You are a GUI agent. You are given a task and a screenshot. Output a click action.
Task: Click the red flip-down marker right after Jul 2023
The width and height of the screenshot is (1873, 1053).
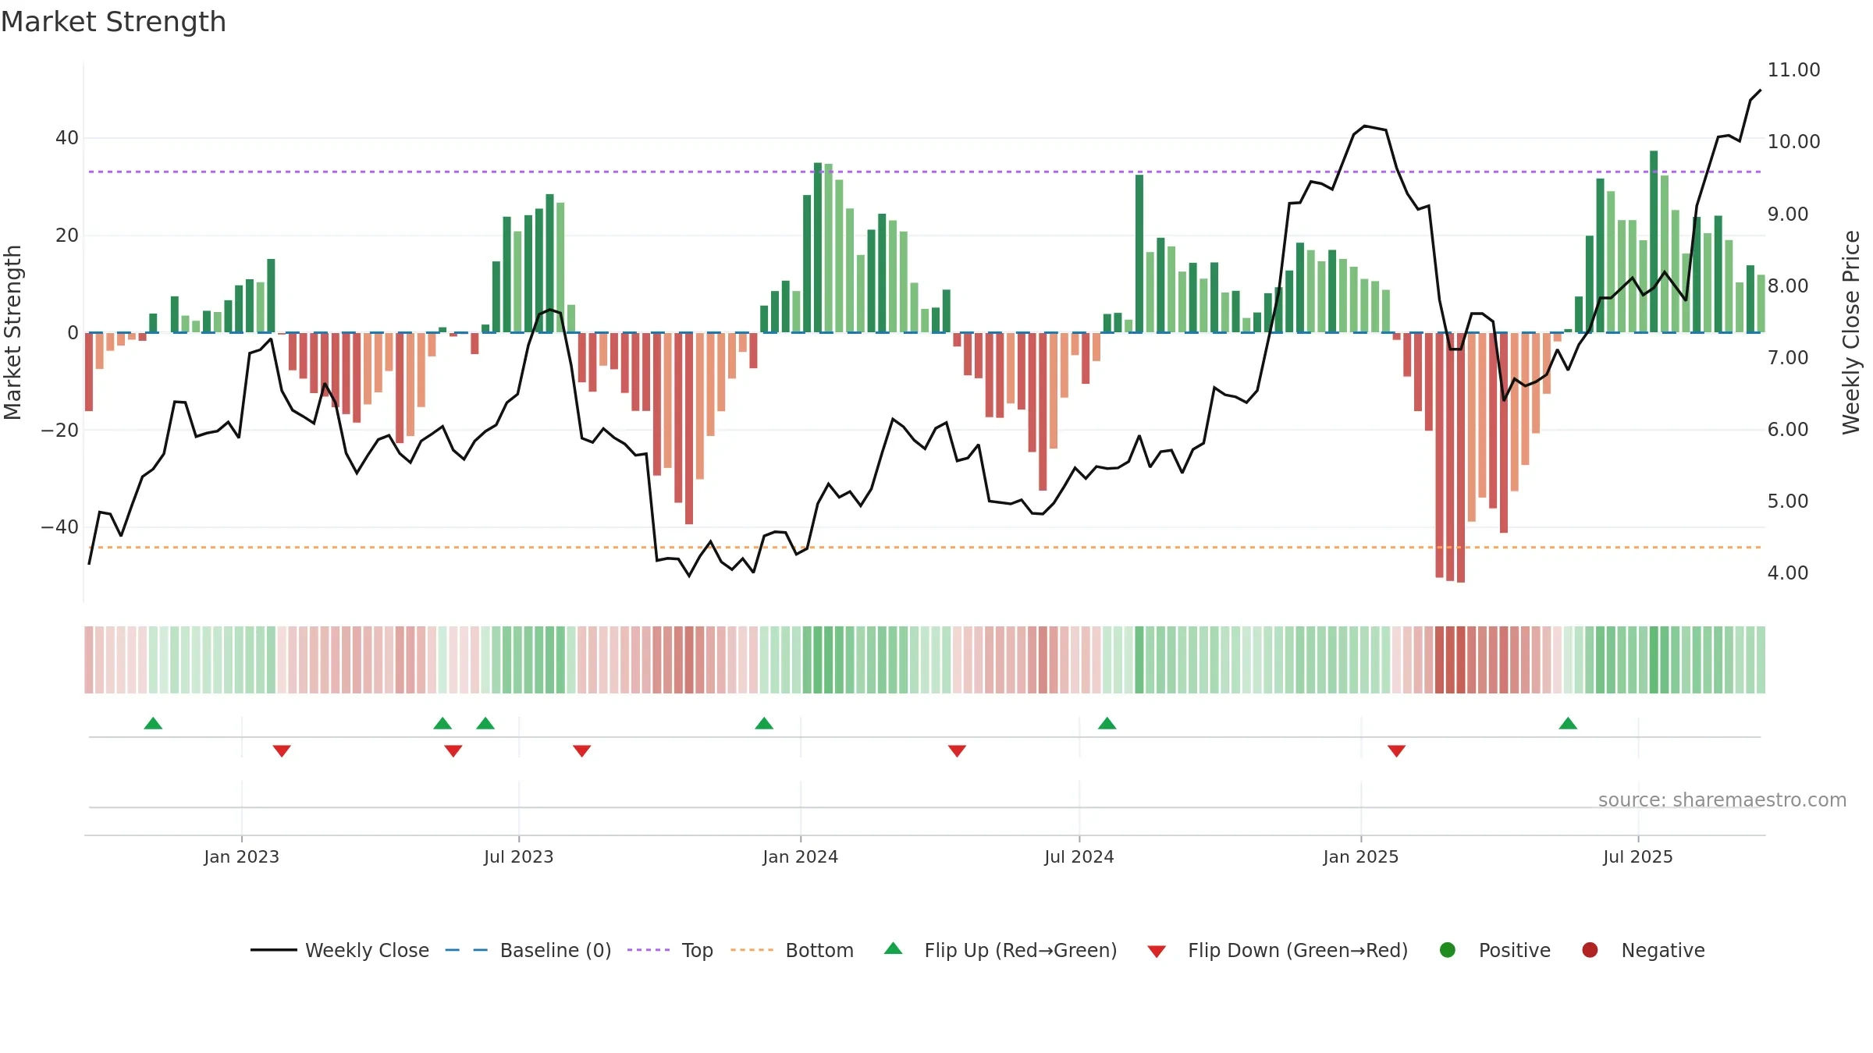point(582,750)
